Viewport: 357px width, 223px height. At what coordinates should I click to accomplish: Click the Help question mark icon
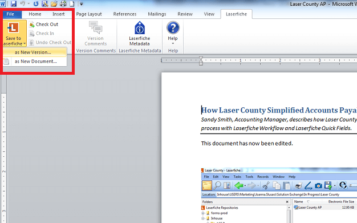pos(173,28)
